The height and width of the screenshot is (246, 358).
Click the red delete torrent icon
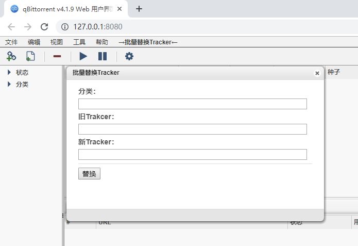click(x=57, y=56)
